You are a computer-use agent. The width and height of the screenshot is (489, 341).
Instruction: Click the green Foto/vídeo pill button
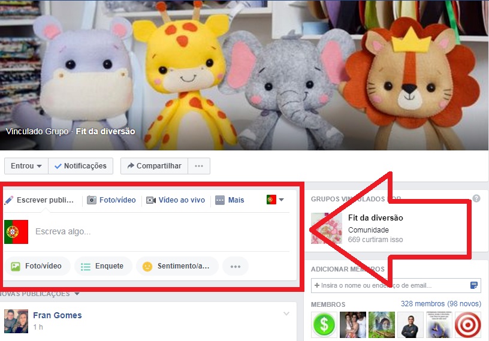click(37, 266)
